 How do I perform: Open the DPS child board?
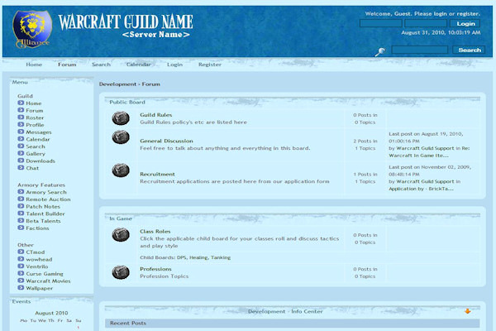click(x=182, y=257)
